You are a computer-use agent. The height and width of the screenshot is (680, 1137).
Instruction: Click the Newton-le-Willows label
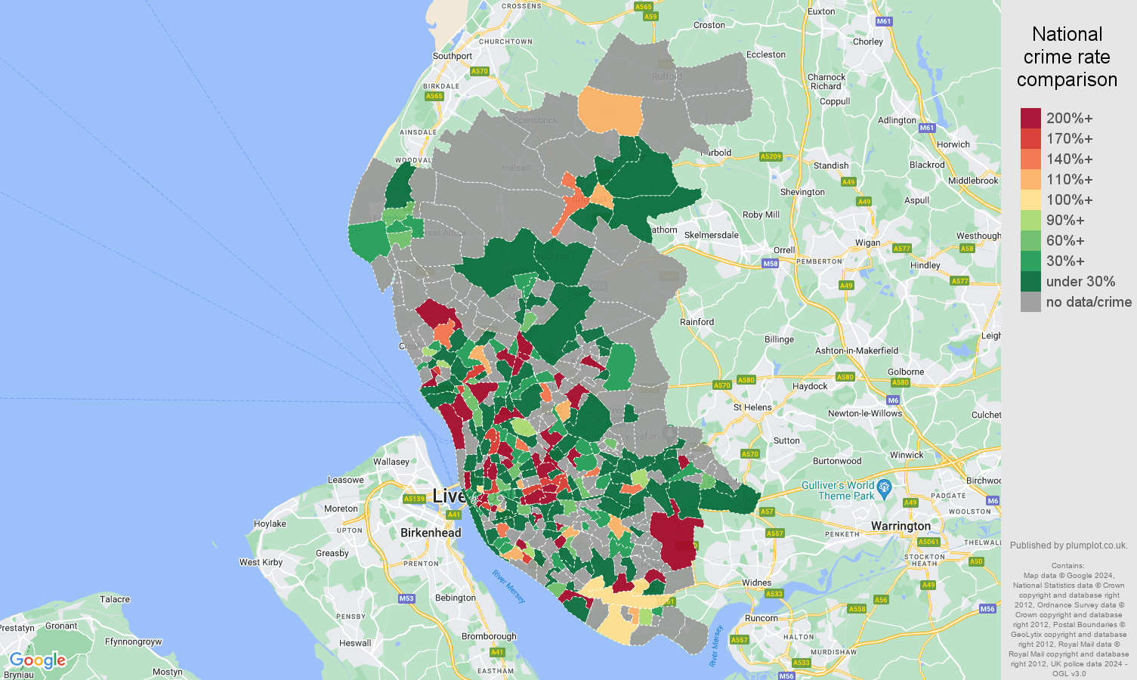865,413
